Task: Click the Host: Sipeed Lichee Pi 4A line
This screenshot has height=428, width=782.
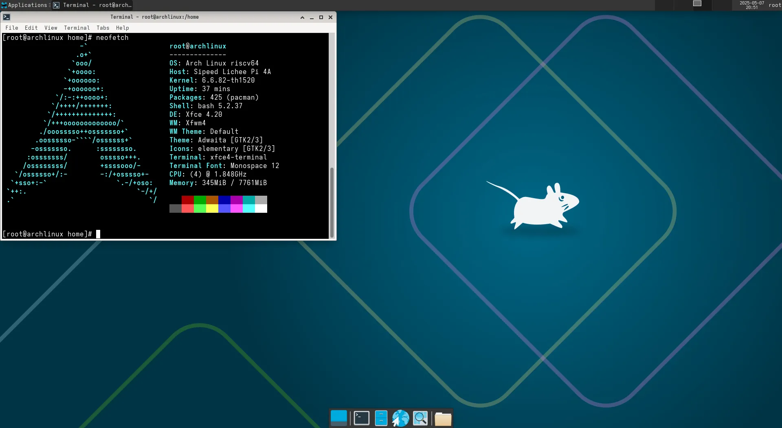Action: pos(220,72)
